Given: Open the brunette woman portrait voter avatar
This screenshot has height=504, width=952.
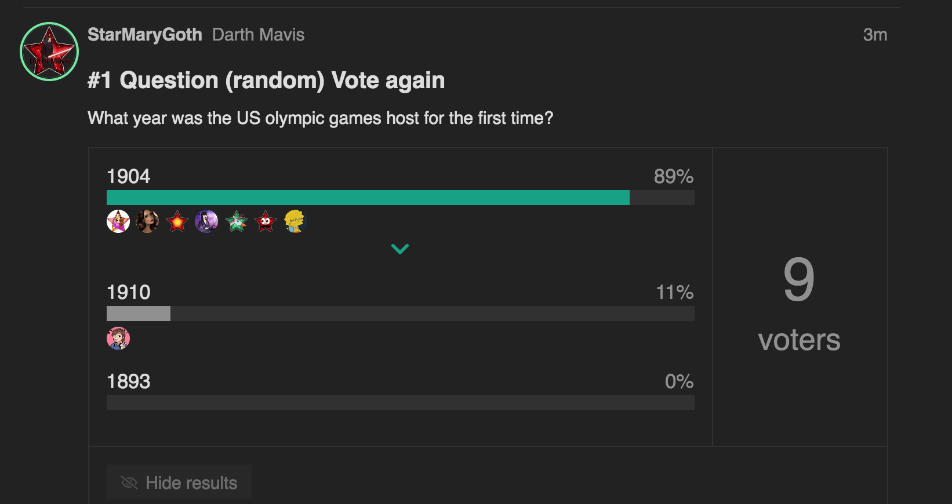Looking at the screenshot, I should (147, 221).
